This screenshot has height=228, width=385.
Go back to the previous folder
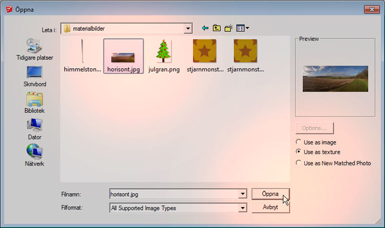coord(205,29)
